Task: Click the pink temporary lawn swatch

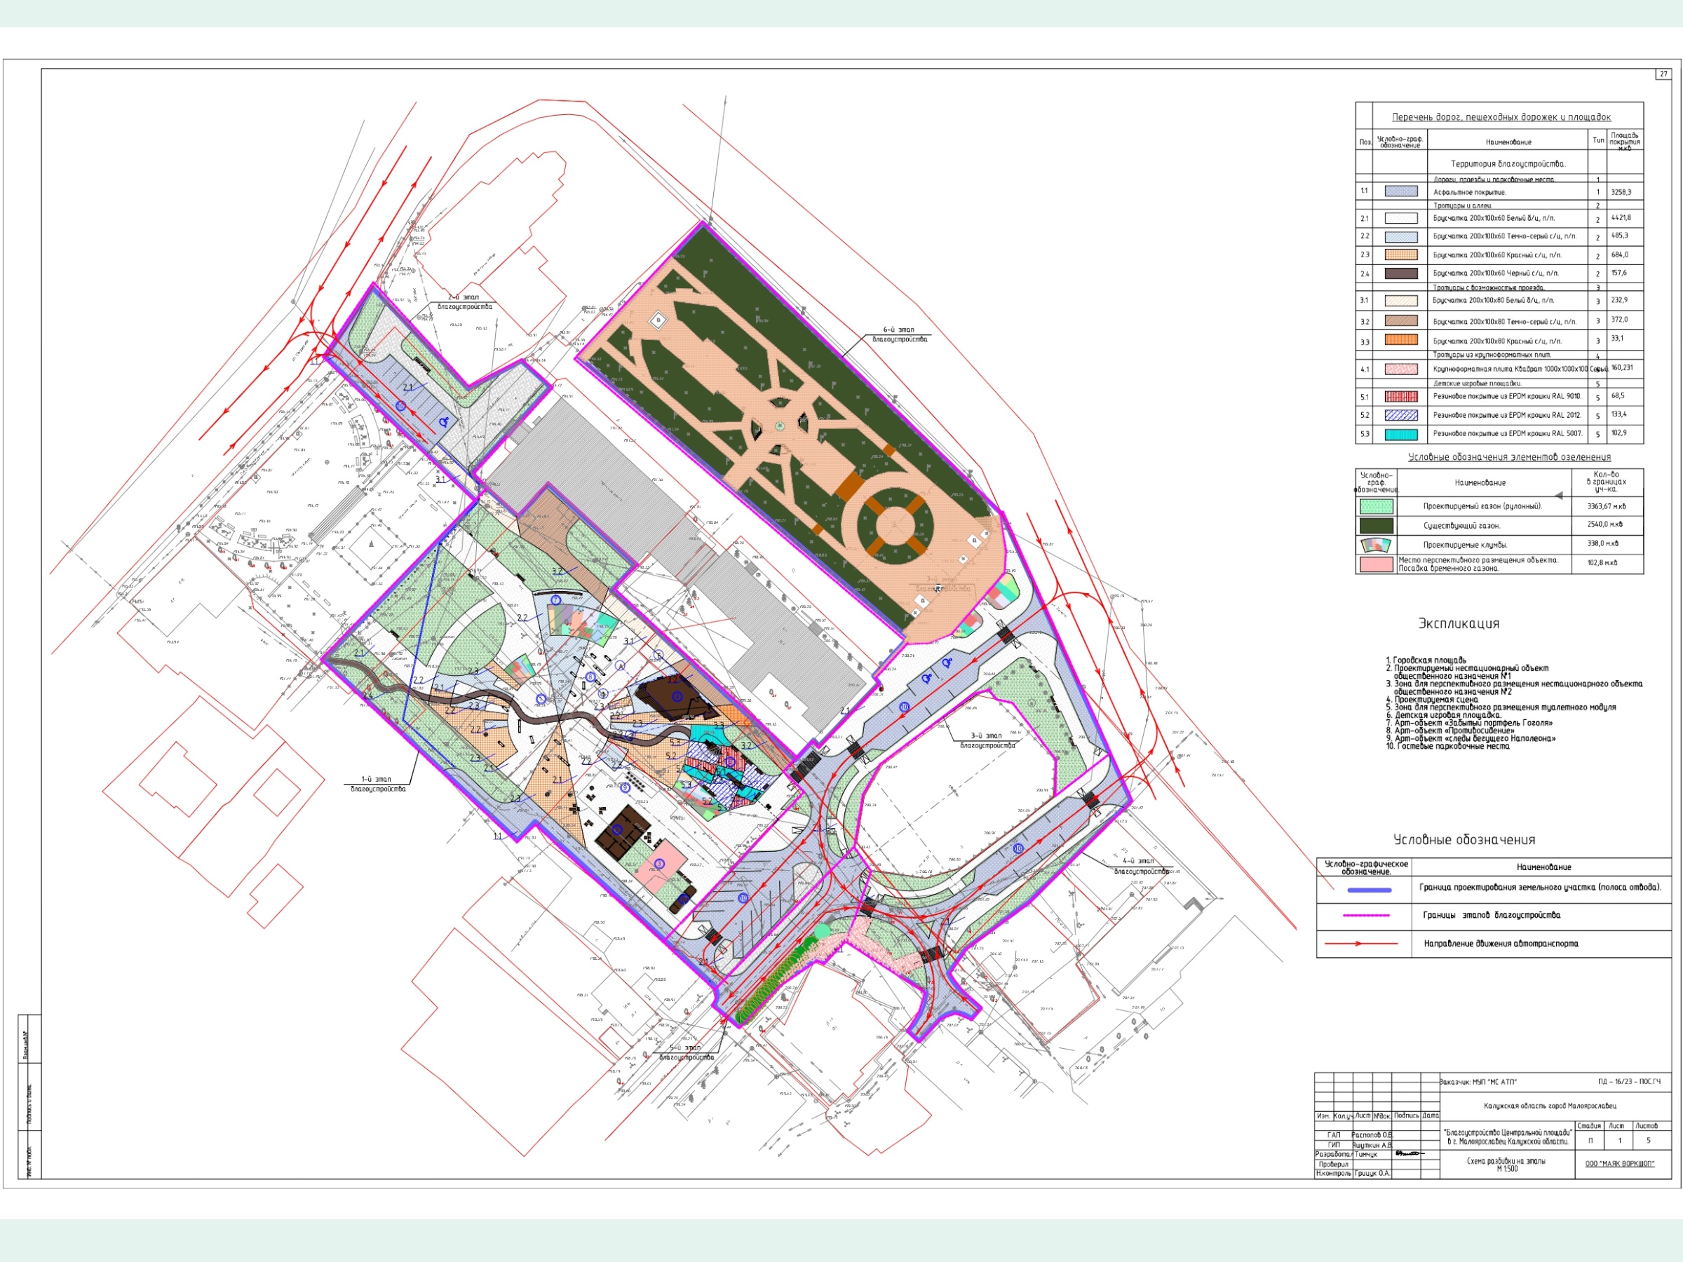Action: coord(1377,564)
